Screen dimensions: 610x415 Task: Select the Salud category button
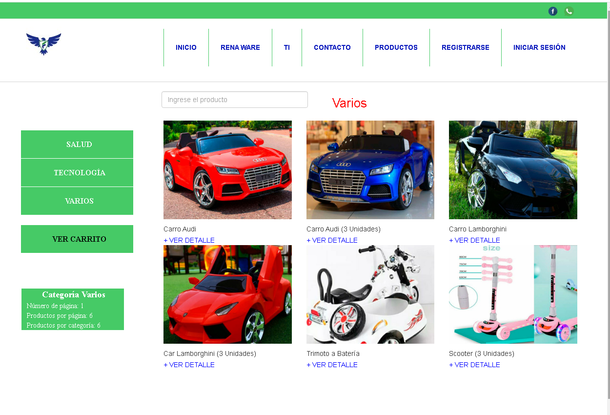coord(77,145)
